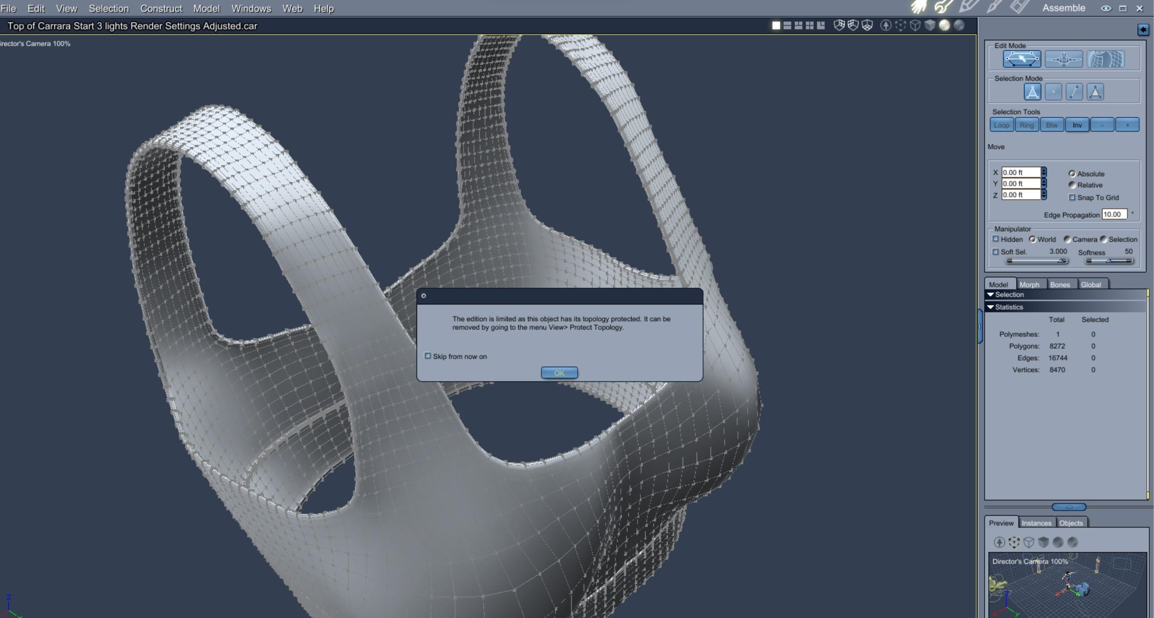Enable Snap To Grid checkbox
The width and height of the screenshot is (1154, 618).
pos(1072,197)
